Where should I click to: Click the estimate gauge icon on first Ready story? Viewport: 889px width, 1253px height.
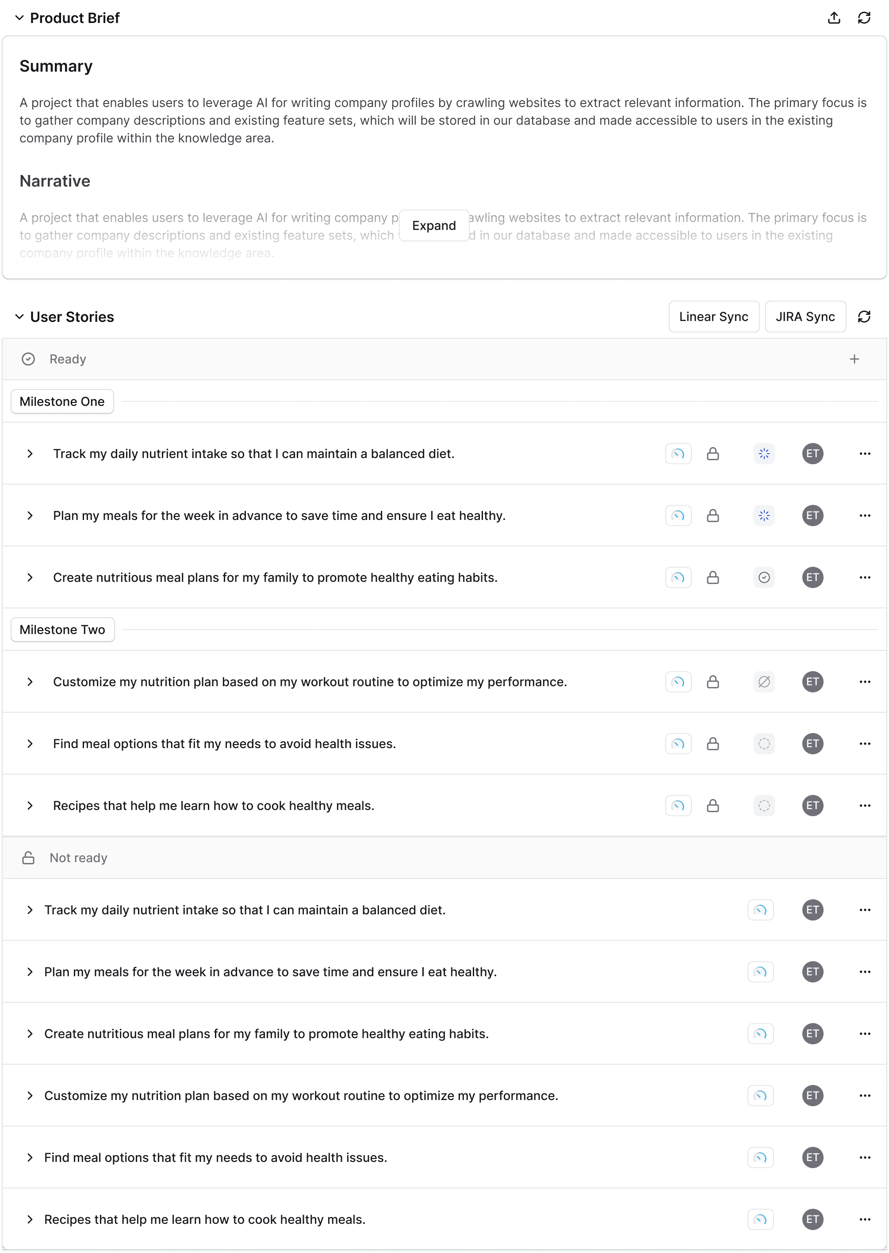coord(678,454)
